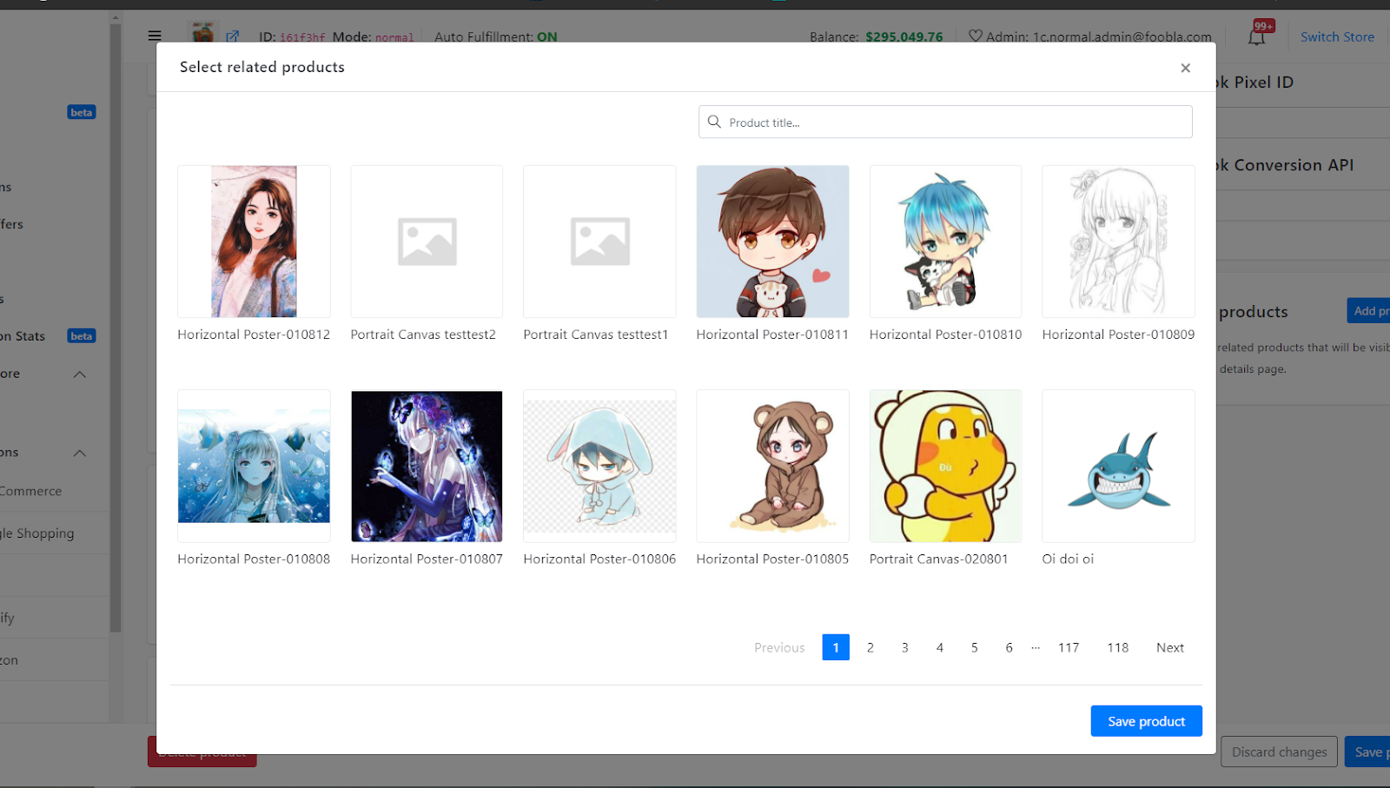Select the Oi doi oi shark thumbnail
Viewport: 1390px width, 788px height.
tap(1118, 466)
